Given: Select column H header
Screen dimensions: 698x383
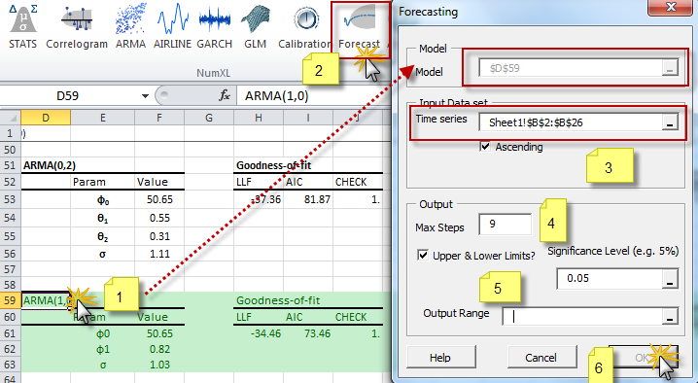Looking at the screenshot, I should pyautogui.click(x=259, y=118).
